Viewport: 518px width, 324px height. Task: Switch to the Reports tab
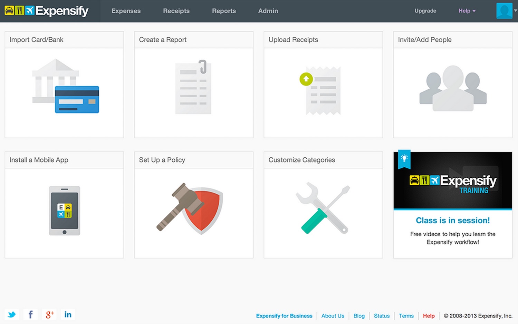click(x=224, y=11)
